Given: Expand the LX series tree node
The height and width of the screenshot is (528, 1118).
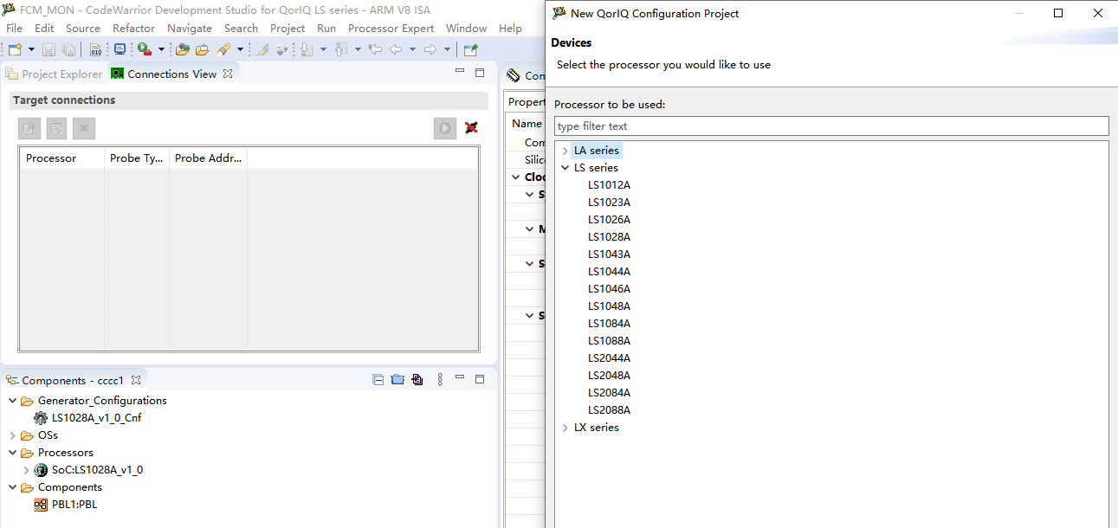Looking at the screenshot, I should (x=565, y=427).
